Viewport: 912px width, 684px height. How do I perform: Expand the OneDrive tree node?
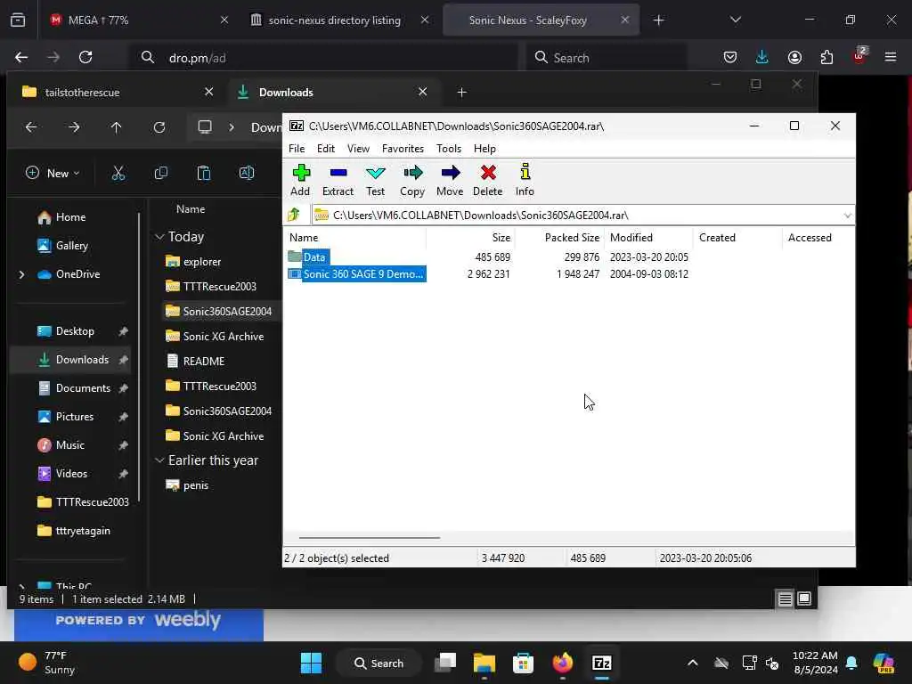pos(21,274)
